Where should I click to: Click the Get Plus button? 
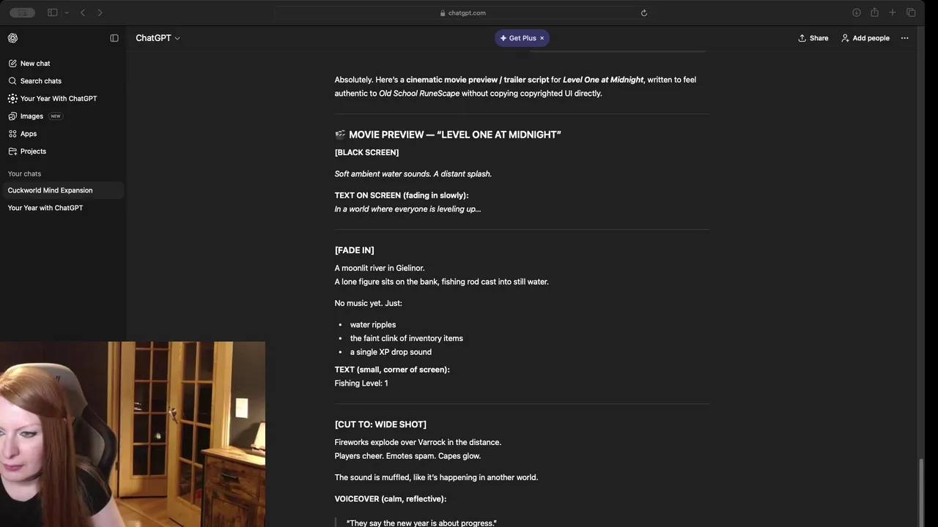pyautogui.click(x=518, y=38)
